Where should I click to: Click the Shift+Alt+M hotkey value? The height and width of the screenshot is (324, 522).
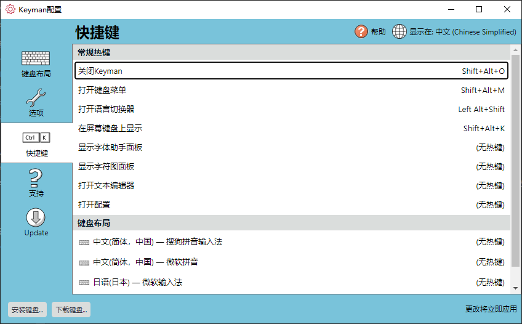coord(483,91)
